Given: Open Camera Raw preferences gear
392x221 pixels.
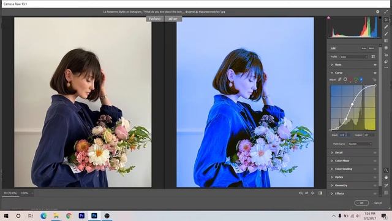Looking at the screenshot, I should click(x=377, y=12).
